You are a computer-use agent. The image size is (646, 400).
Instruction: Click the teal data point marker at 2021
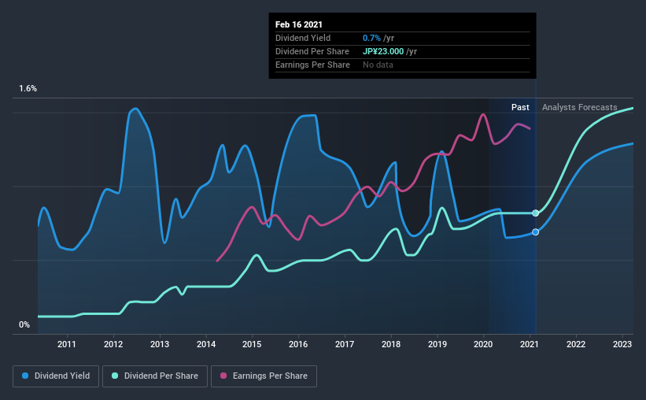pyautogui.click(x=535, y=213)
